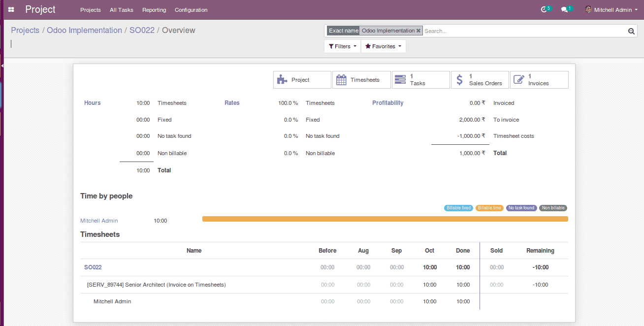Image resolution: width=644 pixels, height=326 pixels.
Task: Open the 1 Invoices stat button
Action: 539,80
